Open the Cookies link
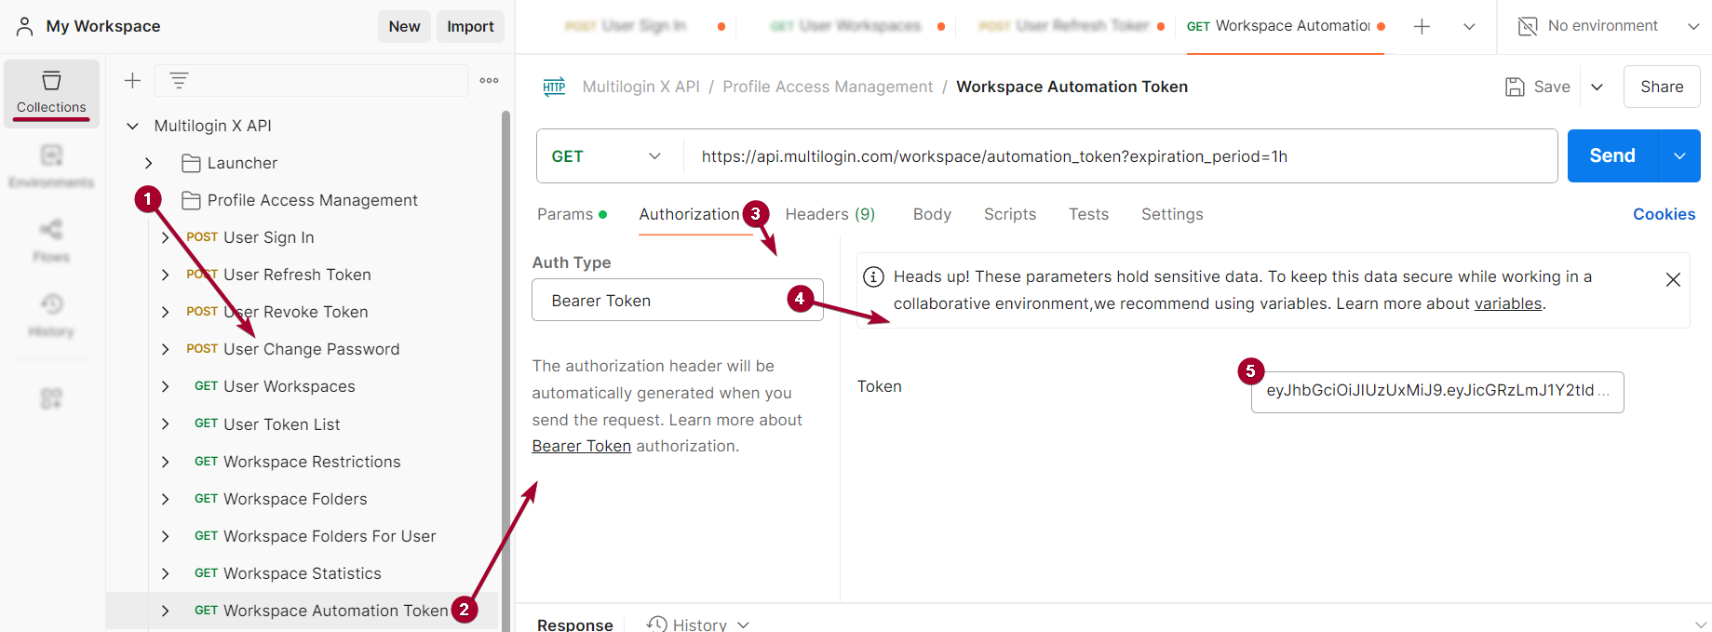 tap(1664, 214)
